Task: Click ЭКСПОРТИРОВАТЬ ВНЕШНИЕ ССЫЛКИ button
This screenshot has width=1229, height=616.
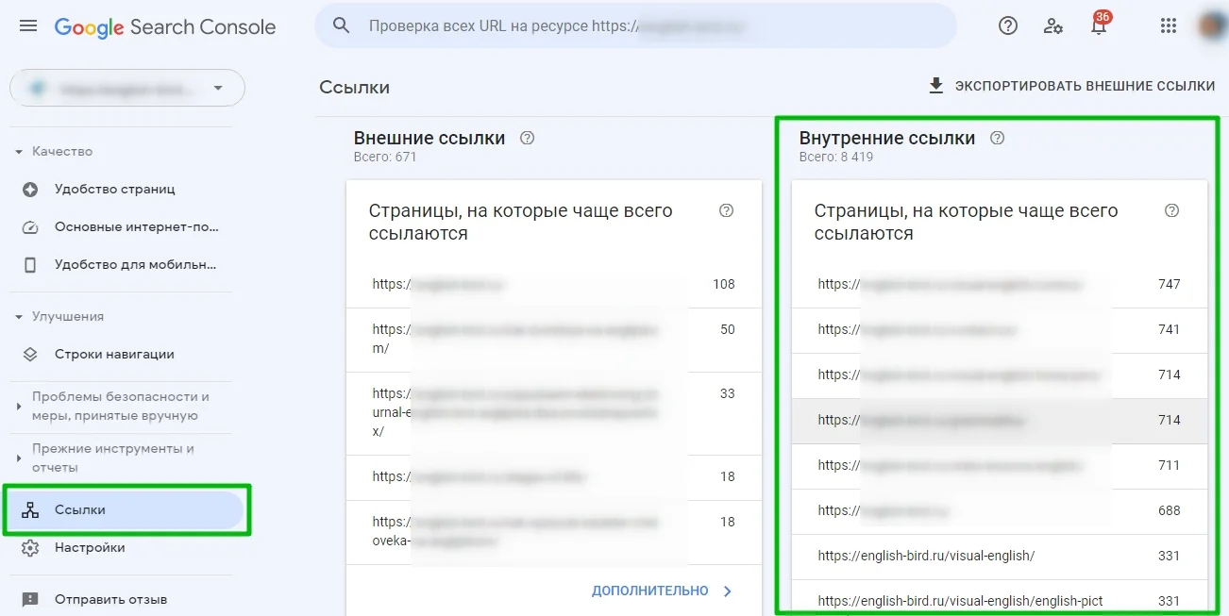Action: pos(1071,86)
